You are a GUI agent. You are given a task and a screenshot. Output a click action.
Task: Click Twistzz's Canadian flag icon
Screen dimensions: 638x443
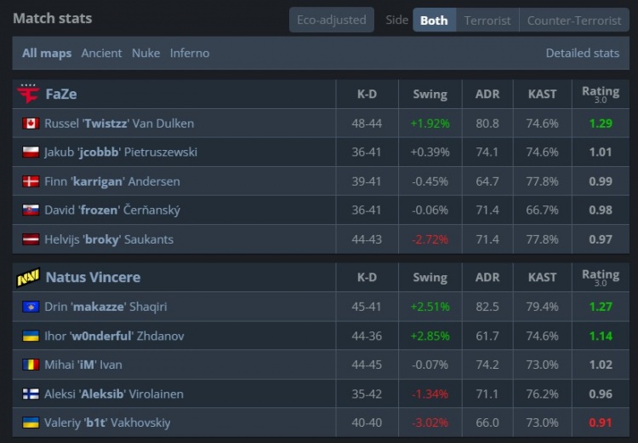(31, 124)
